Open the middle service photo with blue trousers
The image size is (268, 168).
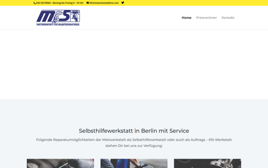pos(134,164)
